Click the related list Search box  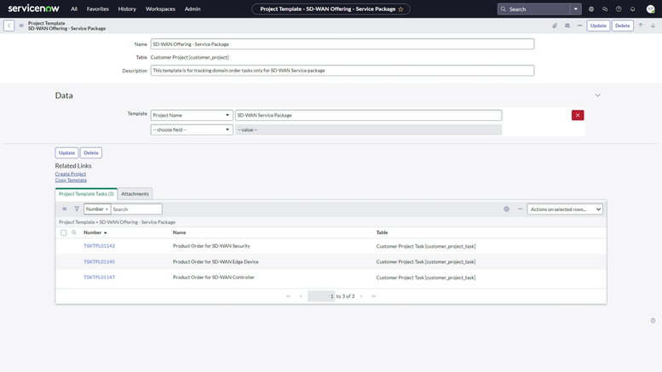point(136,209)
